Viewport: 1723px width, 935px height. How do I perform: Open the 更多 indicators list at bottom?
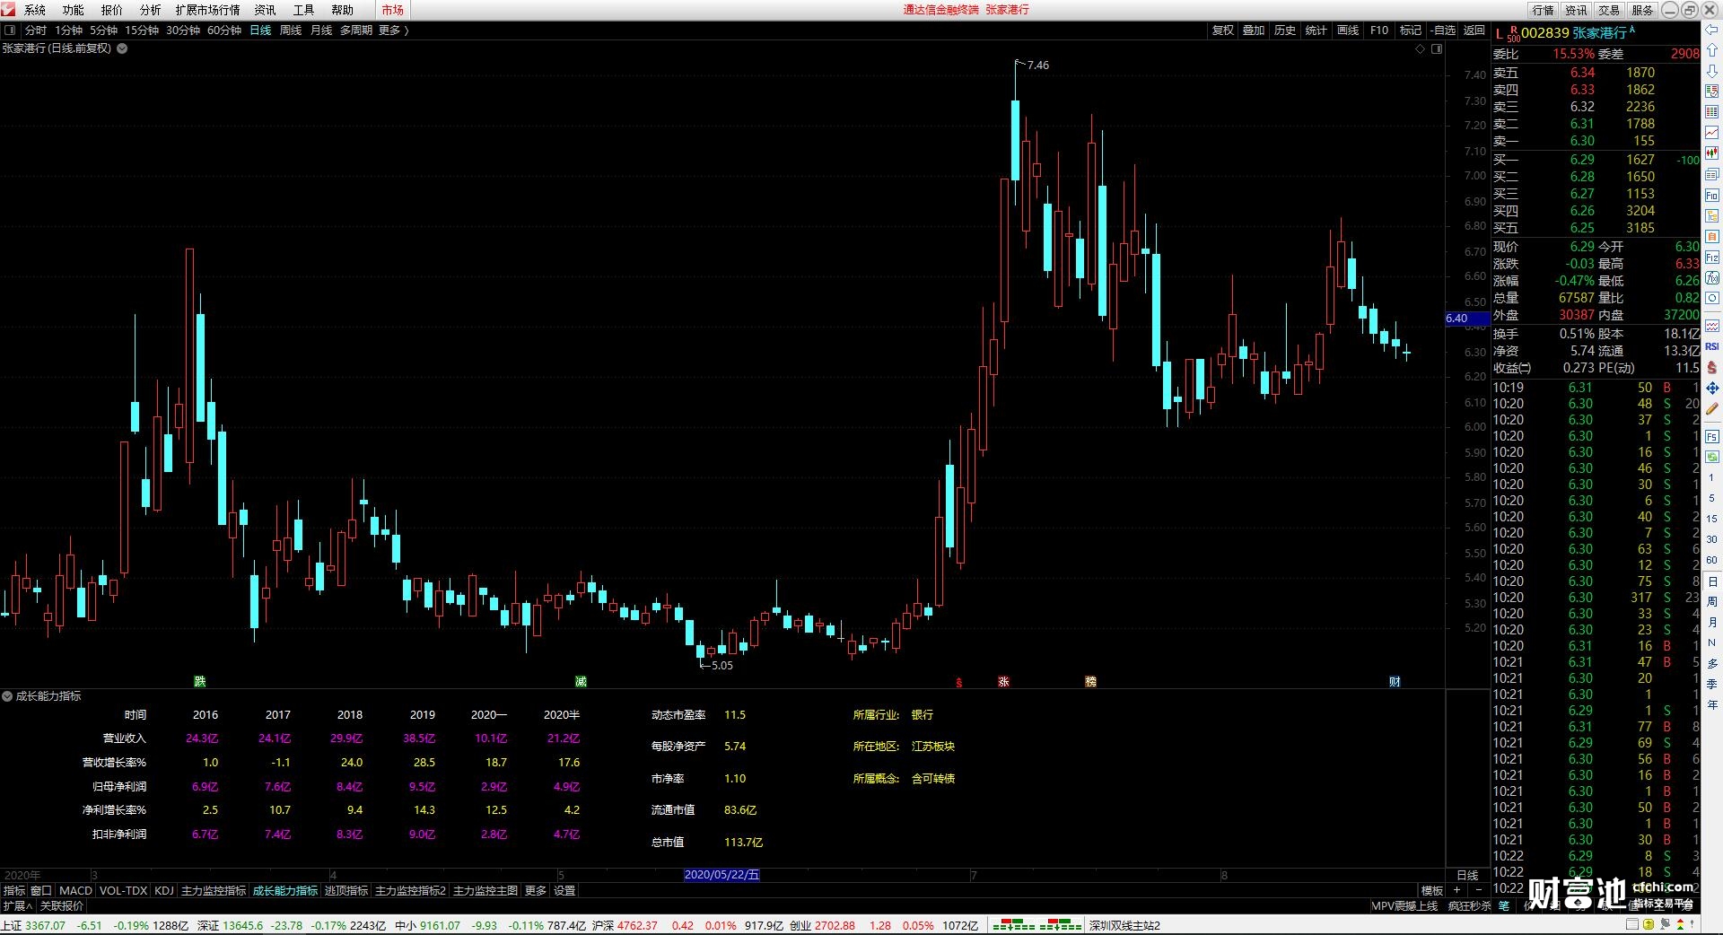coord(535,891)
